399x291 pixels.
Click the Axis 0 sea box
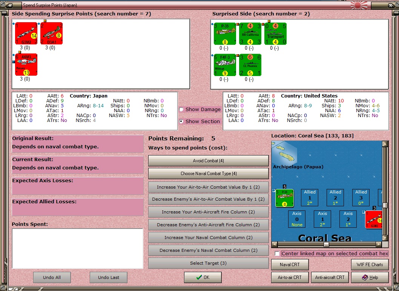click(x=297, y=219)
